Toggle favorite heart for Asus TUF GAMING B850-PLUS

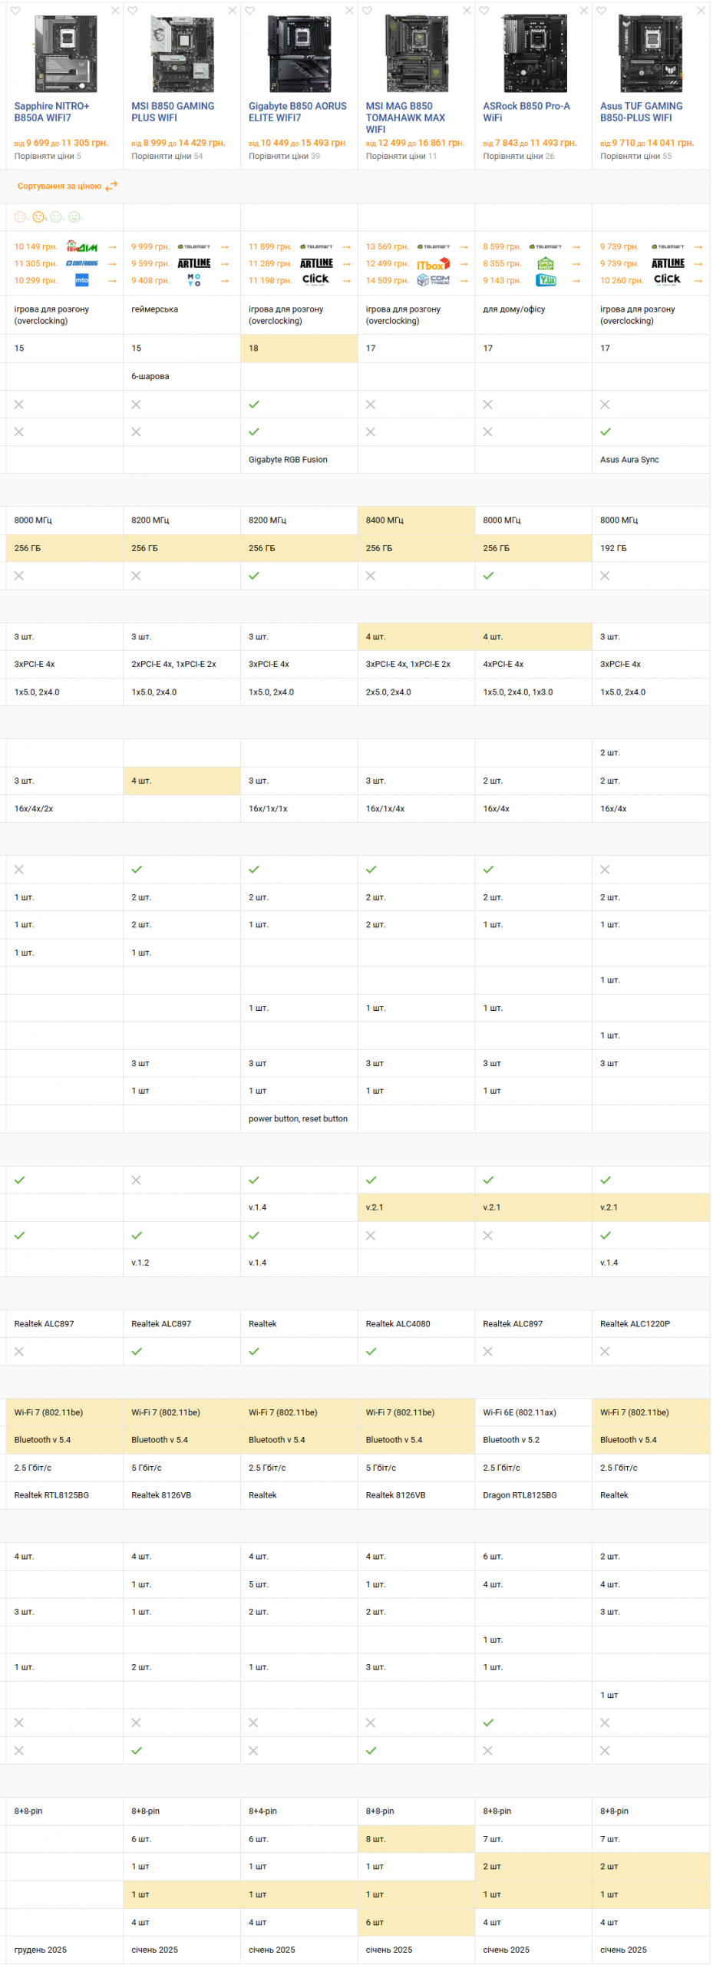point(602,11)
